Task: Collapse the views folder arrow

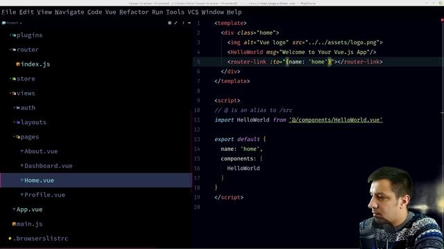Action: (10, 93)
